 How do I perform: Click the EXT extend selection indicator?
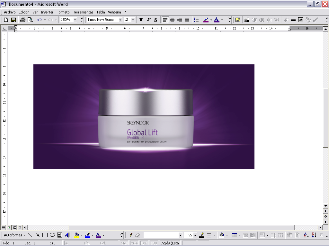click(144, 243)
